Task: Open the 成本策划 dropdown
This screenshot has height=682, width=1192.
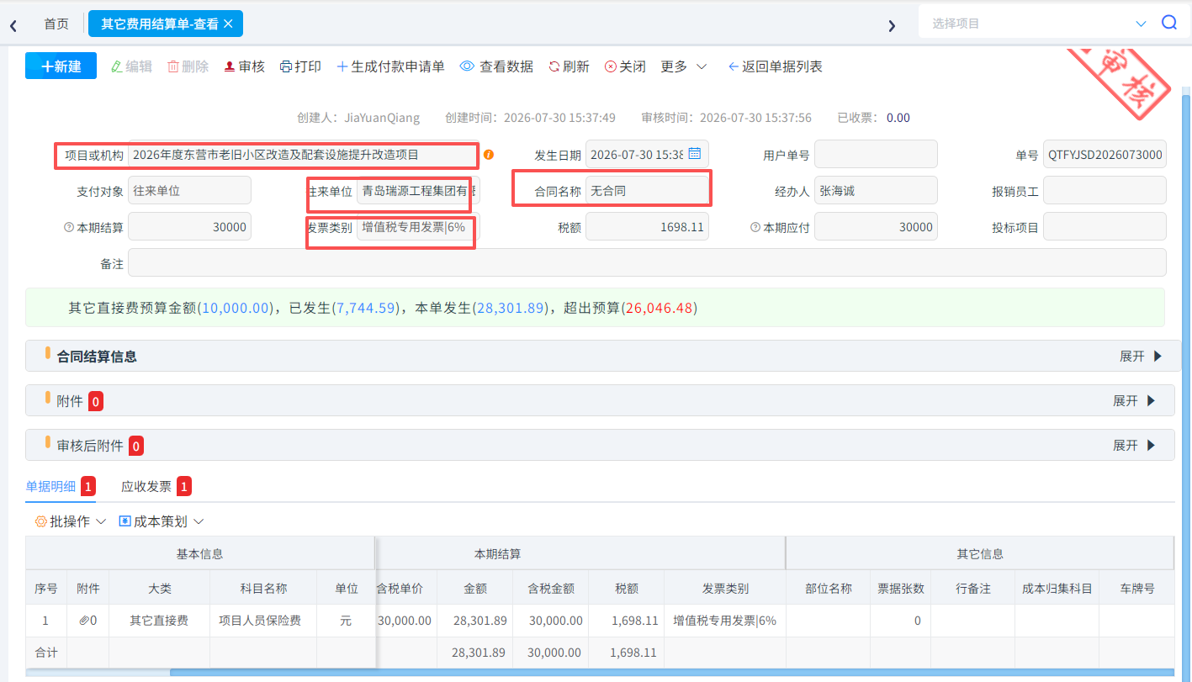Action: [162, 521]
